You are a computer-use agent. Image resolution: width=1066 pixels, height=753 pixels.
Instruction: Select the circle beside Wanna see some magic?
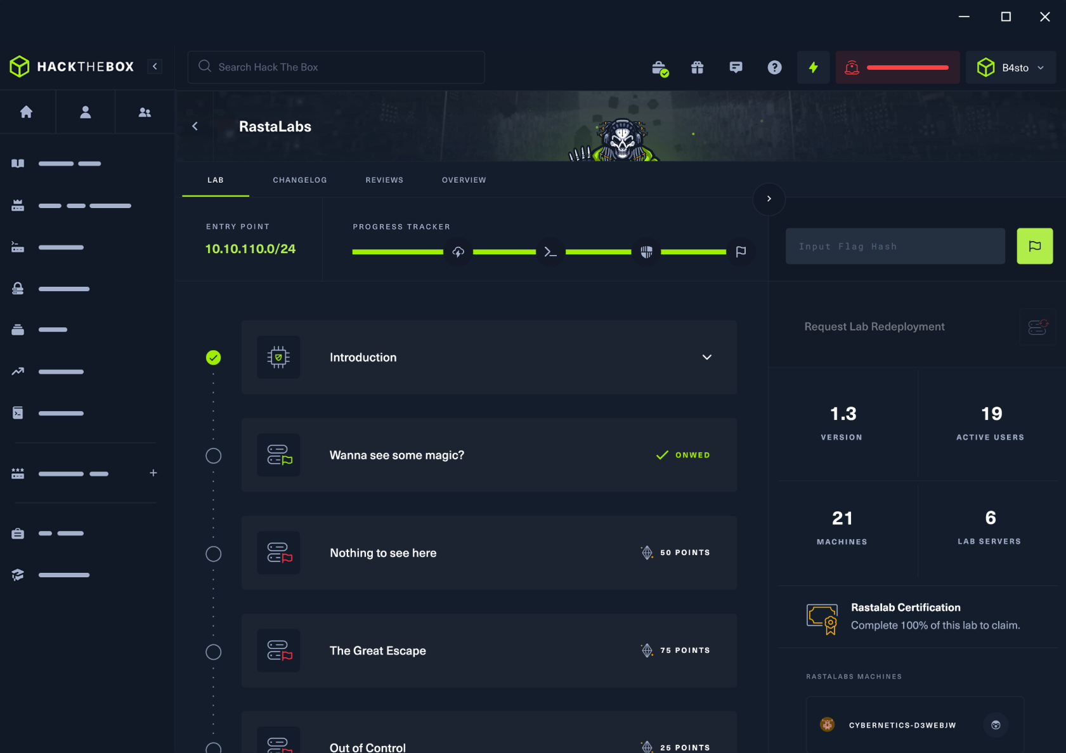point(214,455)
